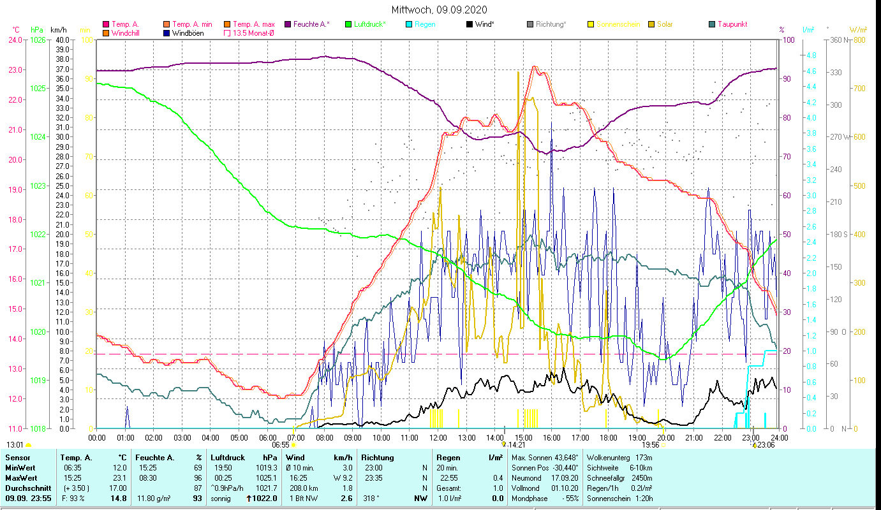Click the sunset sun marker at 19:56

(x=663, y=445)
